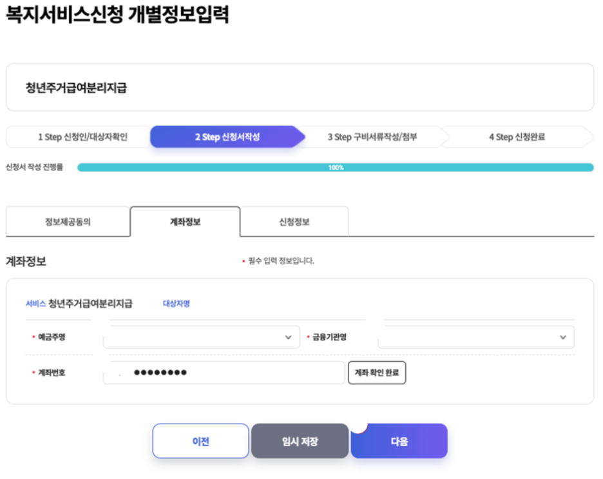Click the 계좌 확인 완료 button

coord(377,373)
